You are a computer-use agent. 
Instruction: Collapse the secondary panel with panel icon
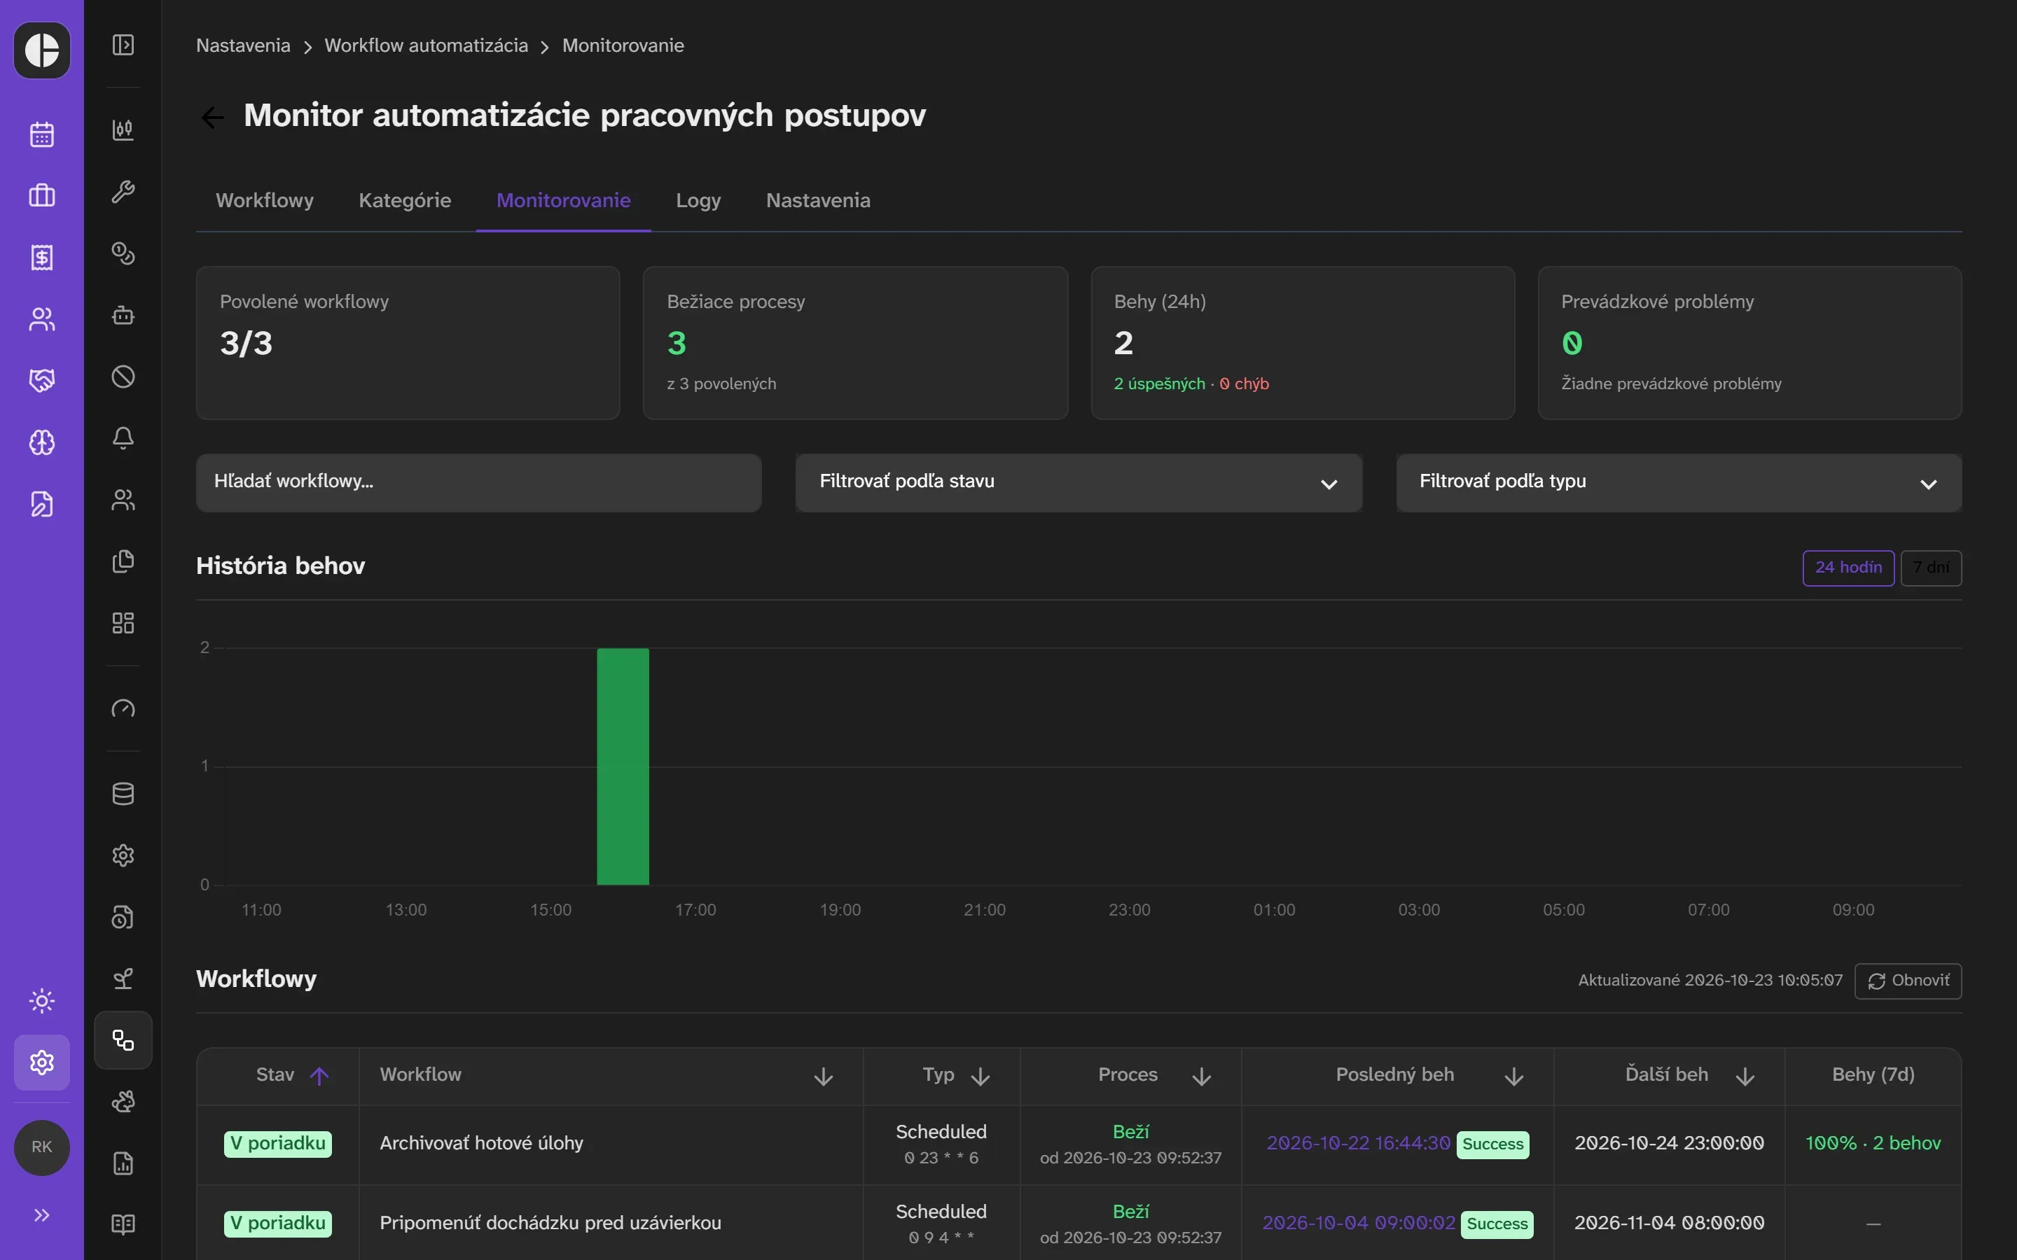coord(123,45)
